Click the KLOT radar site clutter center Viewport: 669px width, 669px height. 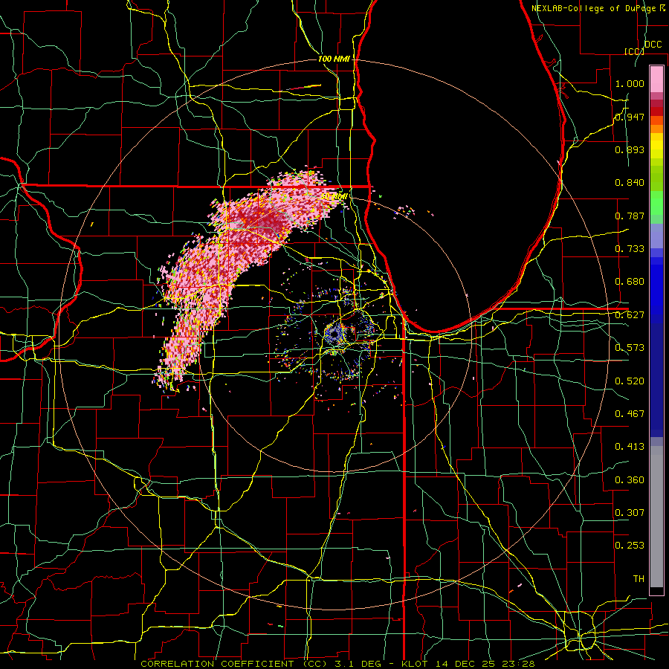coord(336,334)
